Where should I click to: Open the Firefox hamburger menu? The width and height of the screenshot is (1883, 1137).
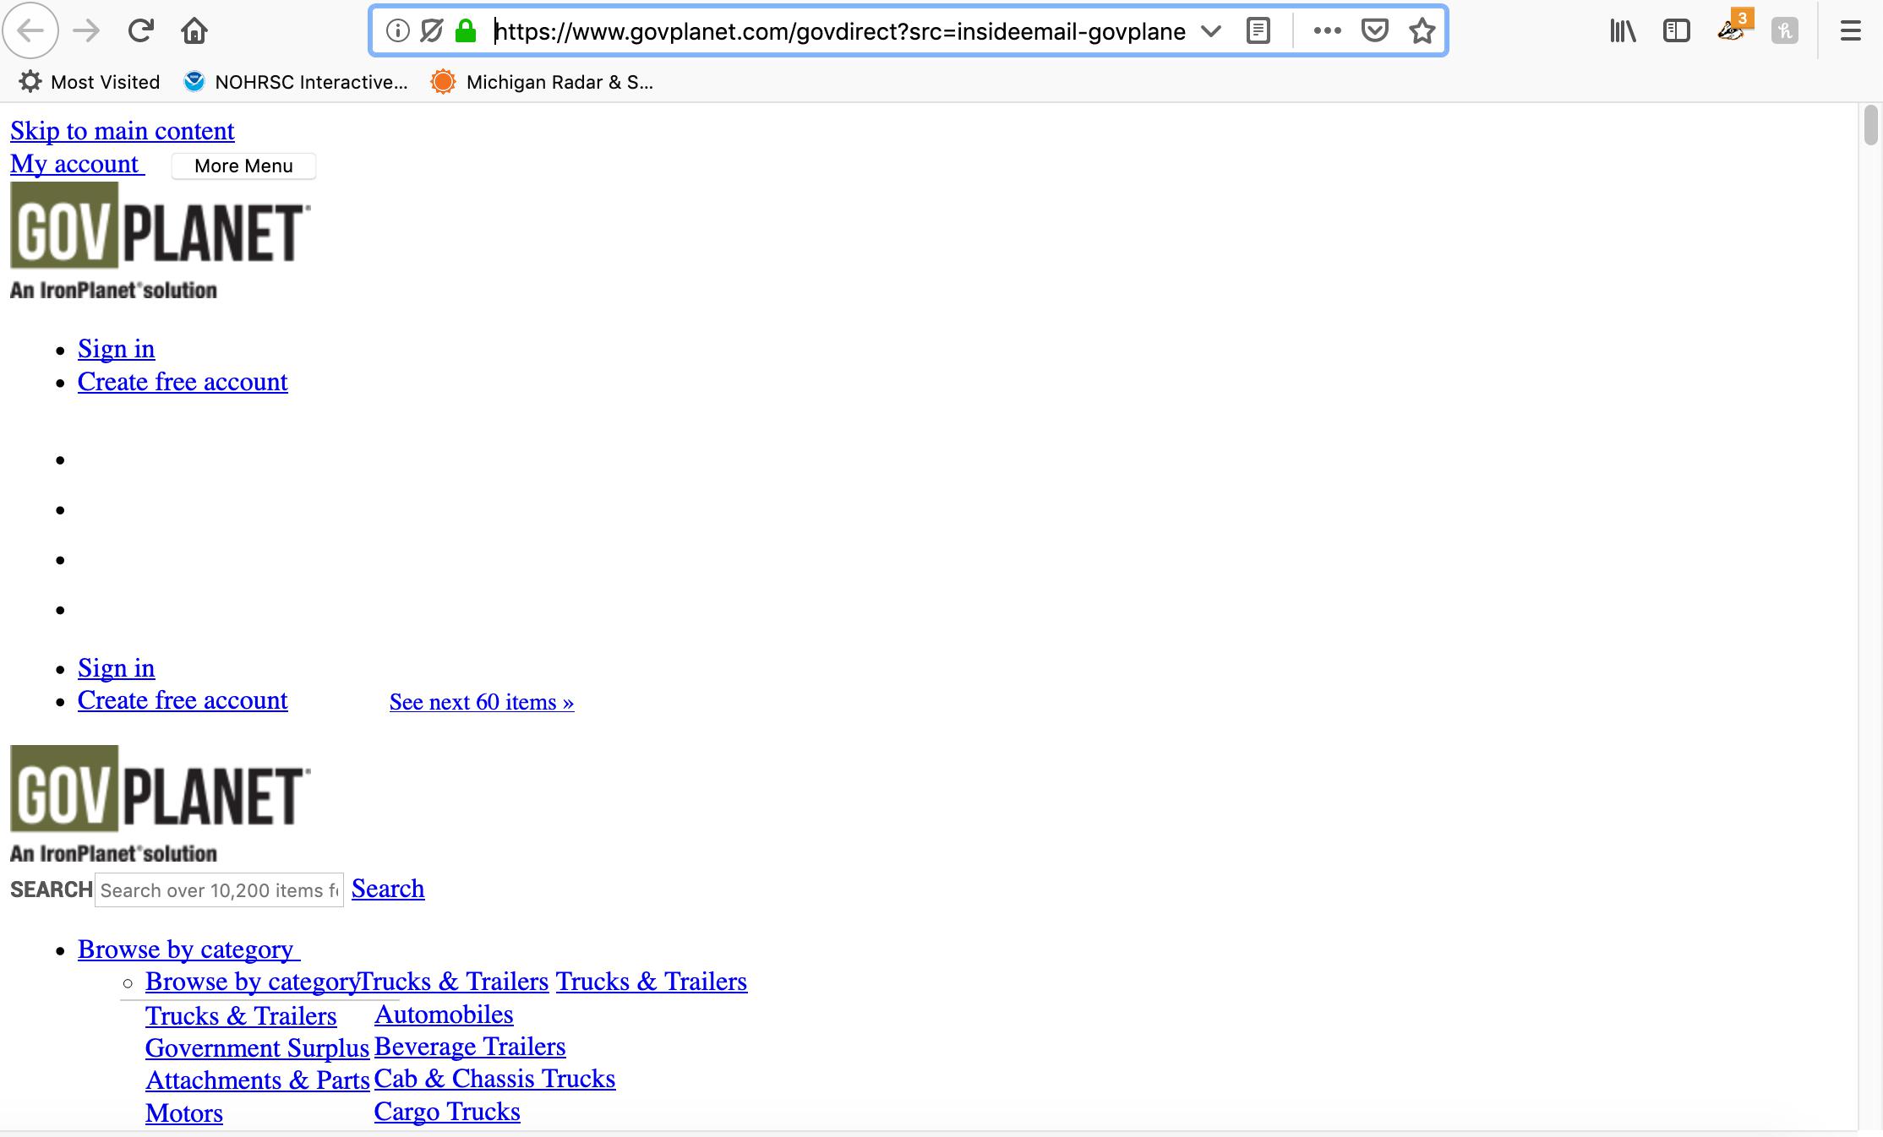point(1850,30)
